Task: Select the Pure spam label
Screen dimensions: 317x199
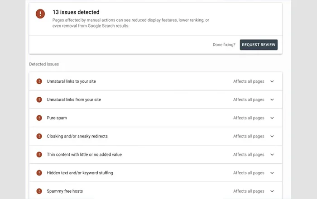Action: (x=57, y=118)
